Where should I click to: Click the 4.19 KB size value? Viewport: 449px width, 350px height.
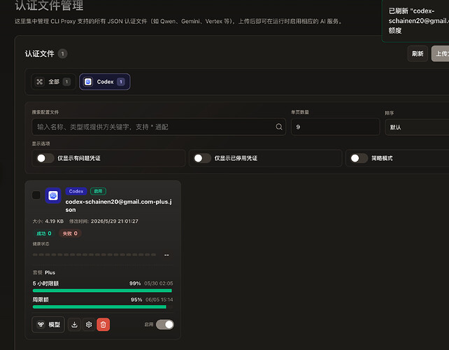pos(55,221)
